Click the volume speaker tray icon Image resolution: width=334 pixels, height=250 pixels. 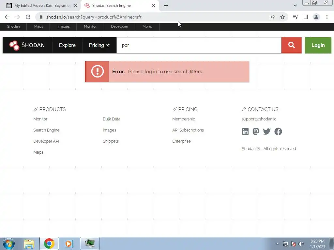[x=301, y=244]
